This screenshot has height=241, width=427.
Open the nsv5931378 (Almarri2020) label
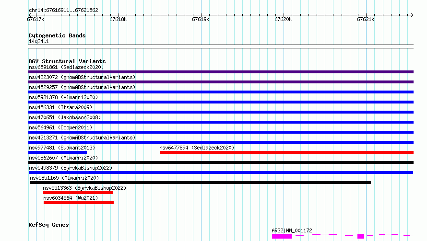tap(63, 97)
